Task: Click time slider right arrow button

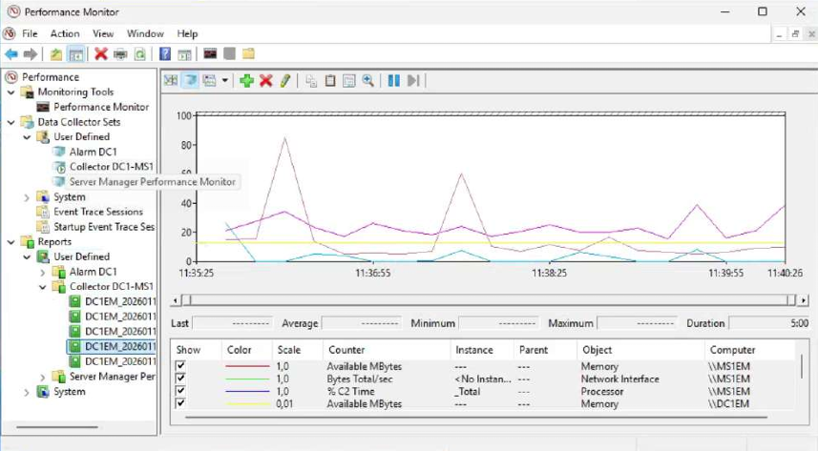Action: [804, 299]
